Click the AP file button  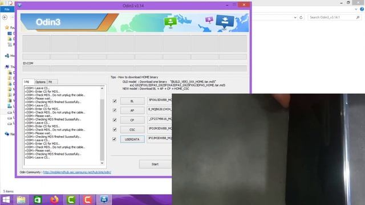tap(132, 110)
